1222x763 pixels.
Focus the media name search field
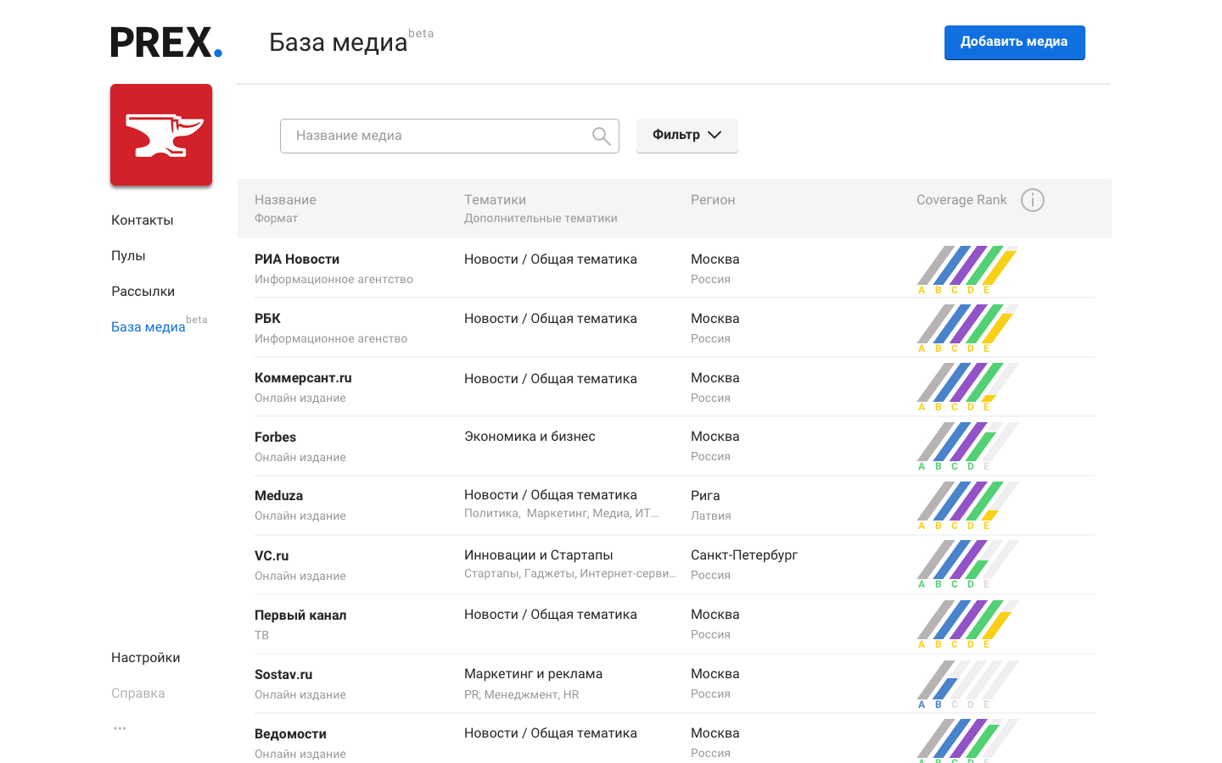coord(450,136)
